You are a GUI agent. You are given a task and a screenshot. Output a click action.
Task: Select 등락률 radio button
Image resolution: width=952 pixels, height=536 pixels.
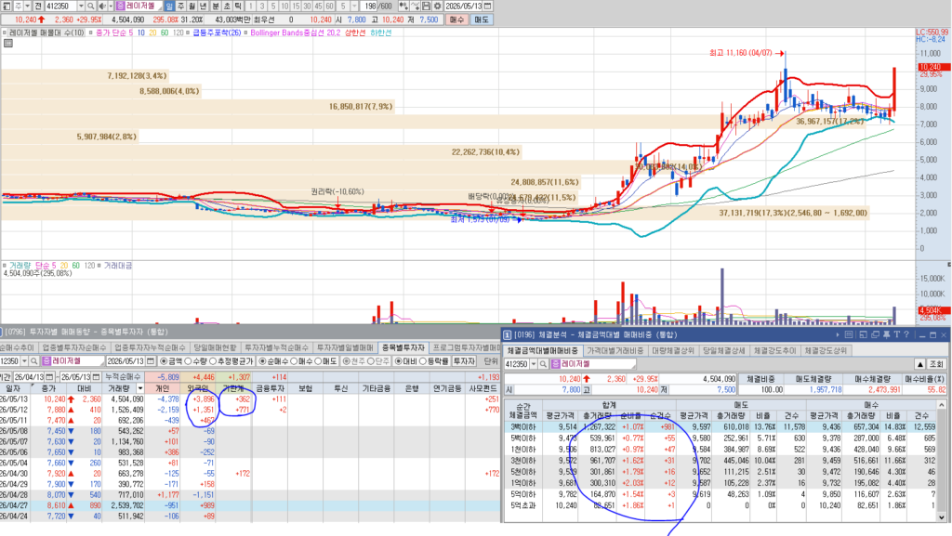pyautogui.click(x=423, y=360)
